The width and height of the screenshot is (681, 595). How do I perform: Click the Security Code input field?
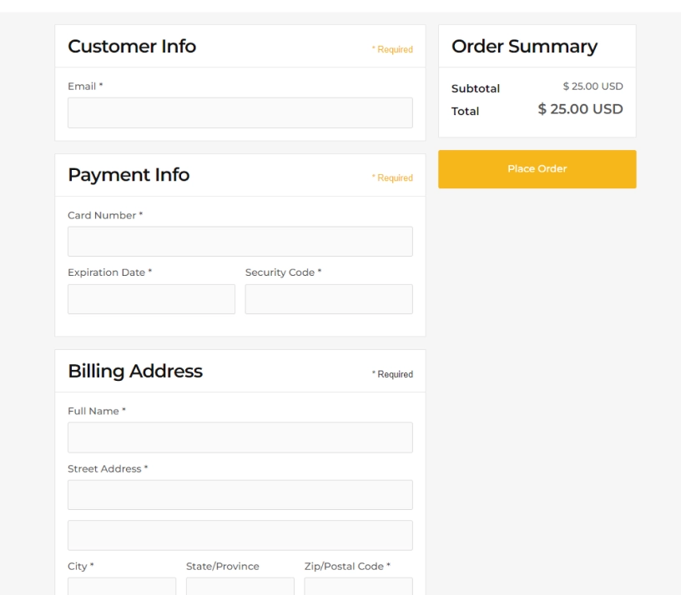(329, 297)
